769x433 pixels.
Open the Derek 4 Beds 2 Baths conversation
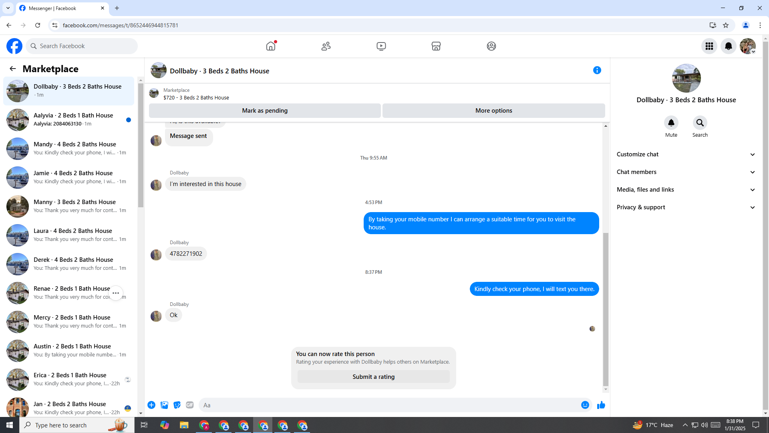tap(68, 264)
